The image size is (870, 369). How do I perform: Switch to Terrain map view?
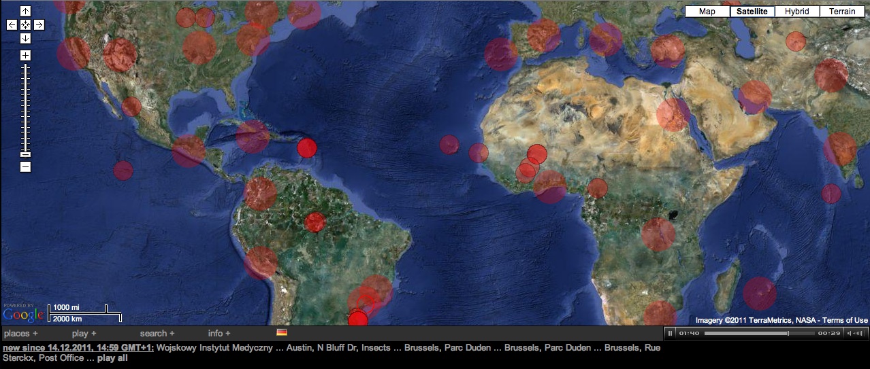point(842,11)
